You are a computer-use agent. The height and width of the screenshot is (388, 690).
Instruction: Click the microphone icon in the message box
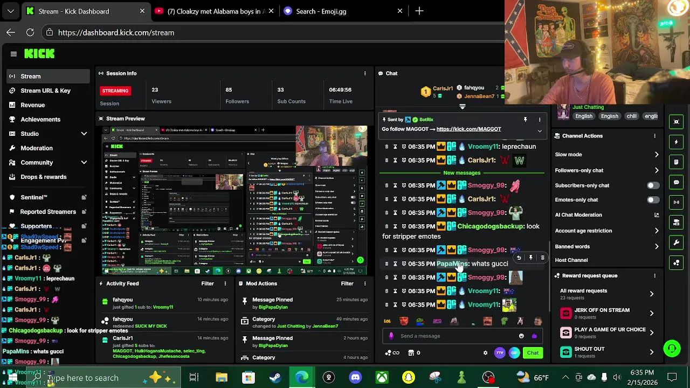[391, 336]
